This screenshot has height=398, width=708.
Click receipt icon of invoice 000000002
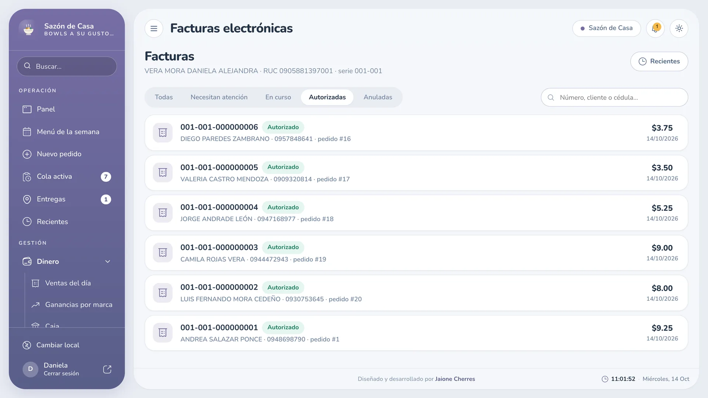click(163, 293)
